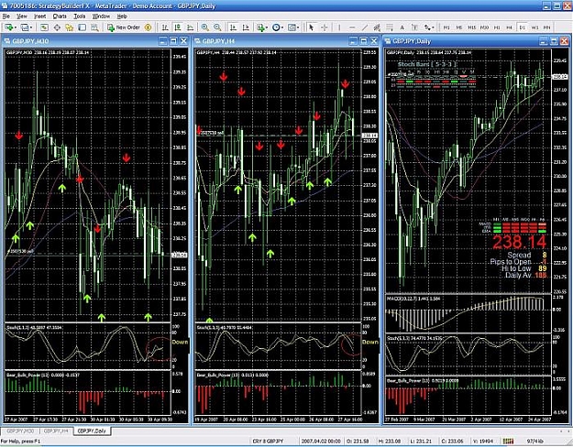Switch to the GBPJPY,Daily bottom tab
This screenshot has height=447, width=573.
pyautogui.click(x=92, y=431)
